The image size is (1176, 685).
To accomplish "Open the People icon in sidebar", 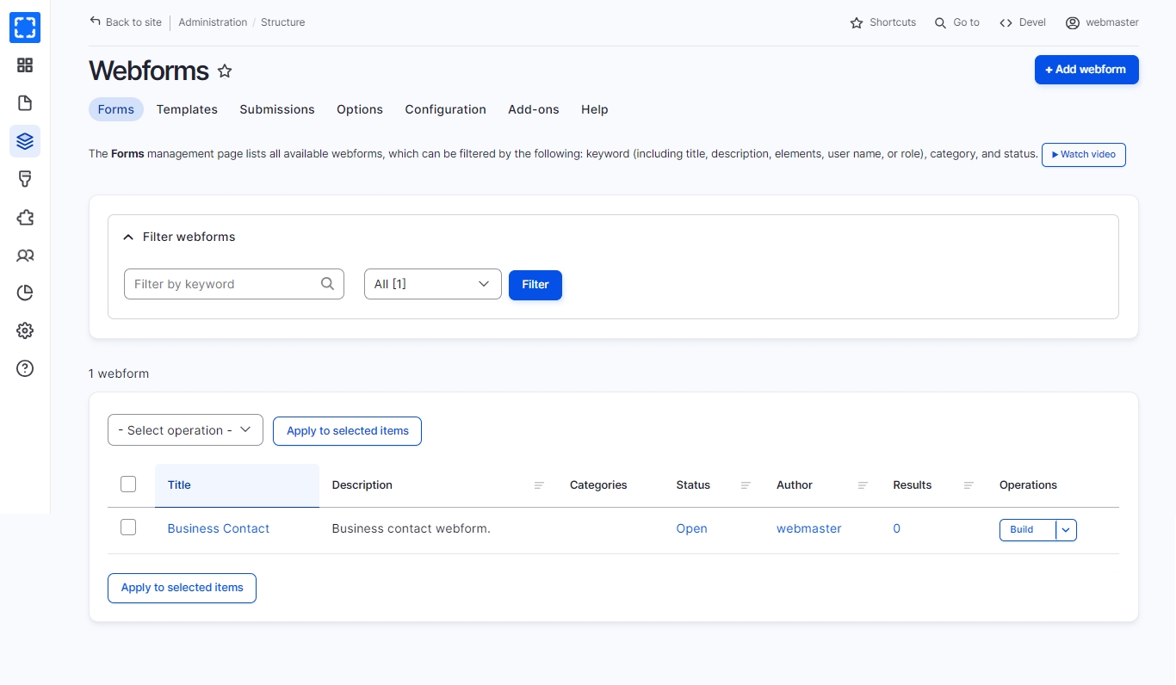I will pyautogui.click(x=25, y=256).
